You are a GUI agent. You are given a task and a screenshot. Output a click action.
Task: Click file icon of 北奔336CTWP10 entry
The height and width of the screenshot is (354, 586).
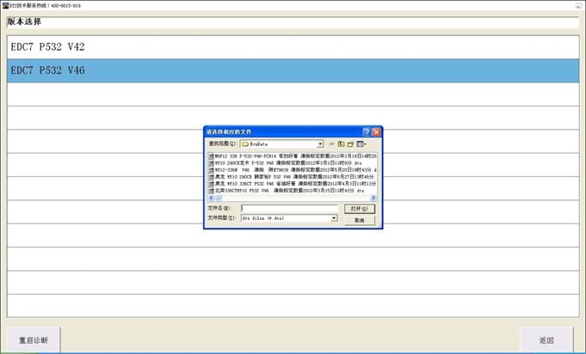click(x=212, y=191)
